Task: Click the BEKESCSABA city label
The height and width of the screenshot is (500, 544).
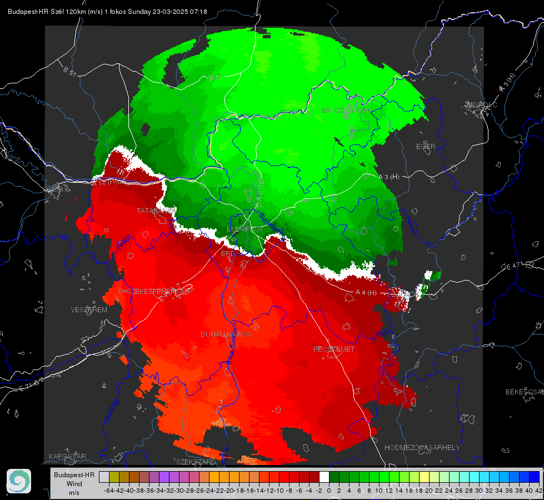Action: (525, 392)
